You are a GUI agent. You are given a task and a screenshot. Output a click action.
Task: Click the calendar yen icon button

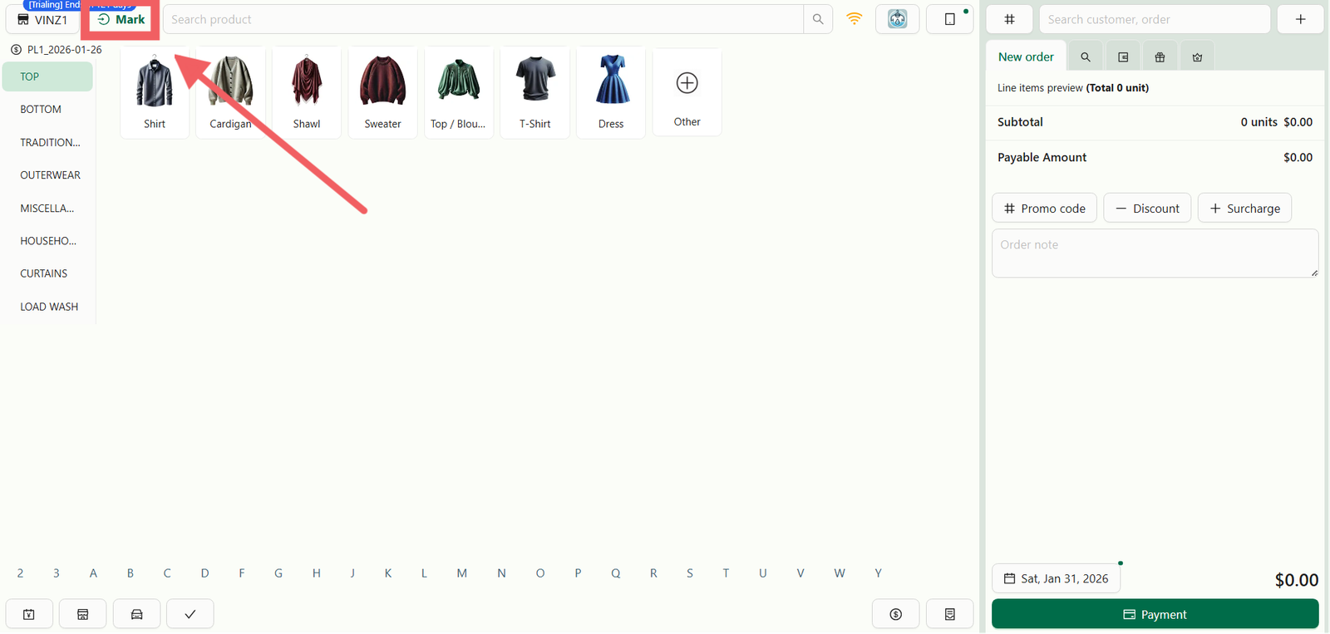pos(29,614)
